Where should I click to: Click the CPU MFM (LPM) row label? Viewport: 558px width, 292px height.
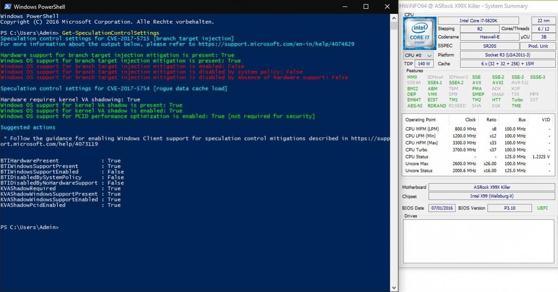(422, 129)
